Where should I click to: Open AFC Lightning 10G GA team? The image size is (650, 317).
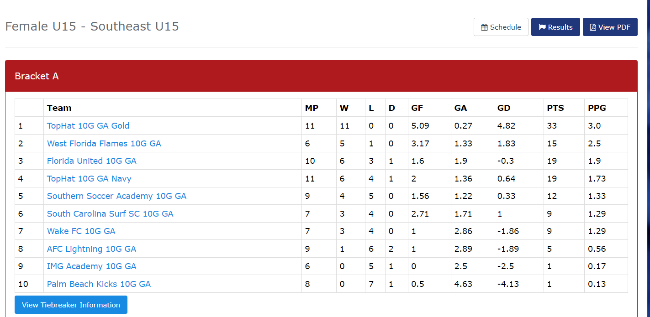91,249
